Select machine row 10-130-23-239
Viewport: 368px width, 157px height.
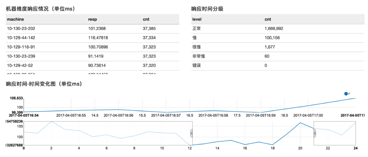click(92, 57)
